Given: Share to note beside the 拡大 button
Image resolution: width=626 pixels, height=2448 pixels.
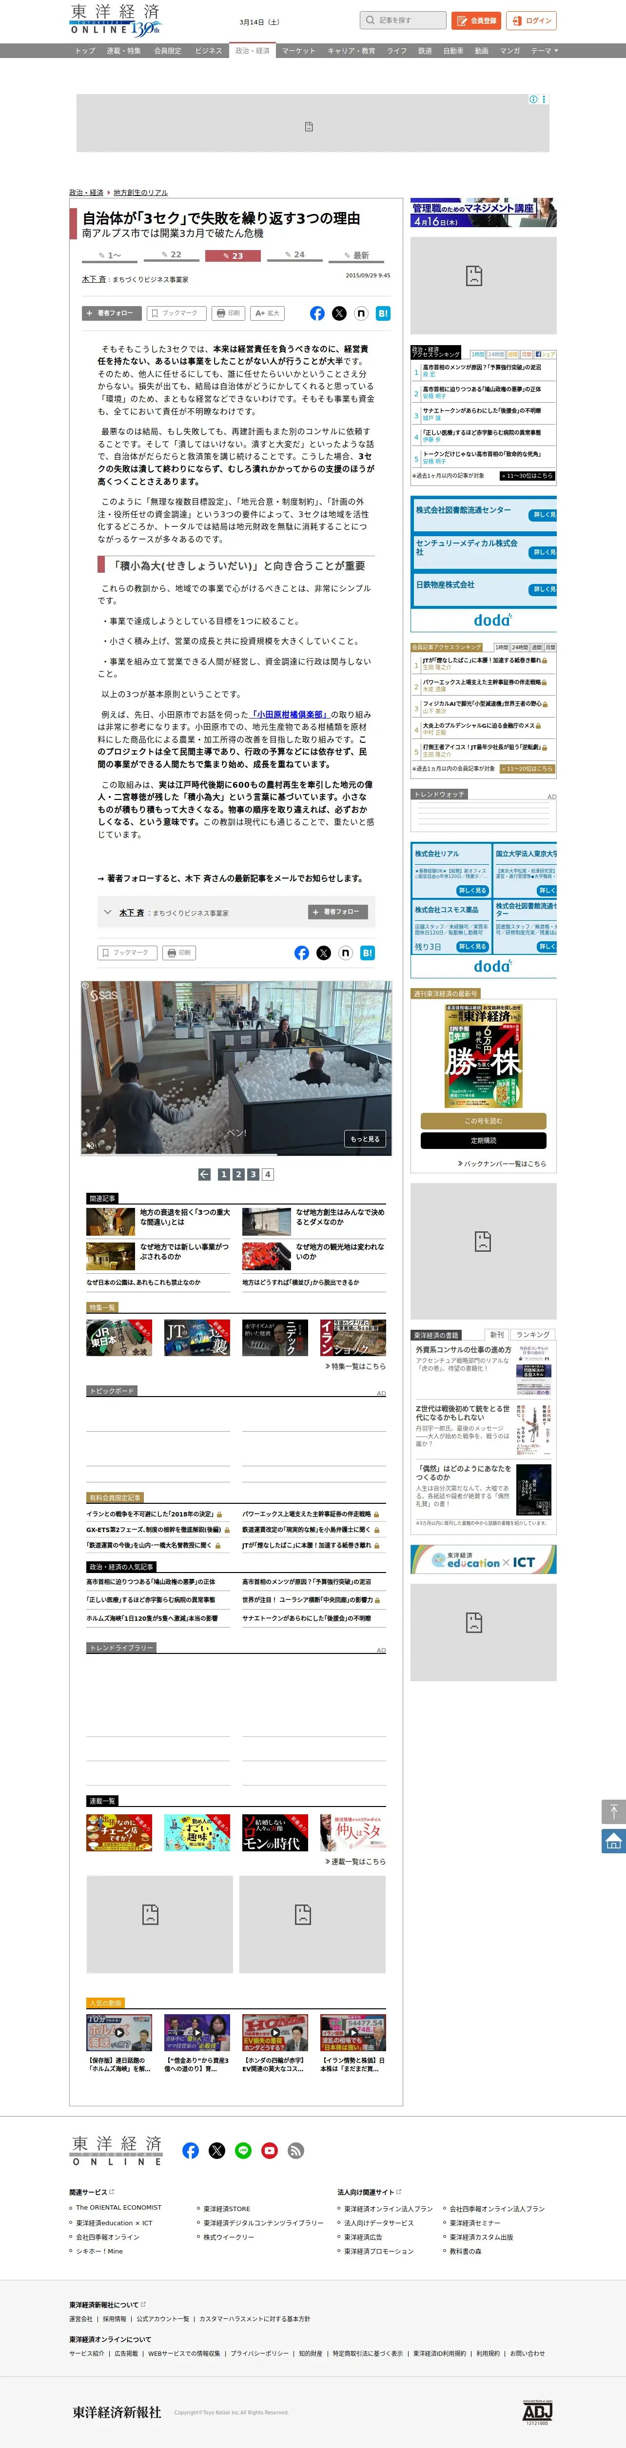Looking at the screenshot, I should tap(361, 312).
